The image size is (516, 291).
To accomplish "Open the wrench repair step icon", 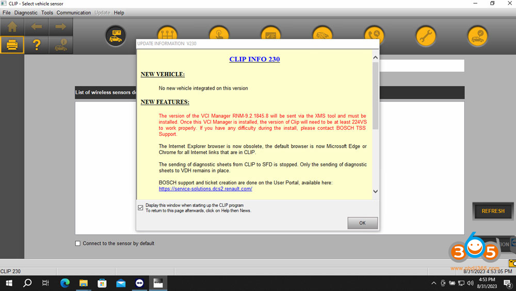I will pos(426,36).
